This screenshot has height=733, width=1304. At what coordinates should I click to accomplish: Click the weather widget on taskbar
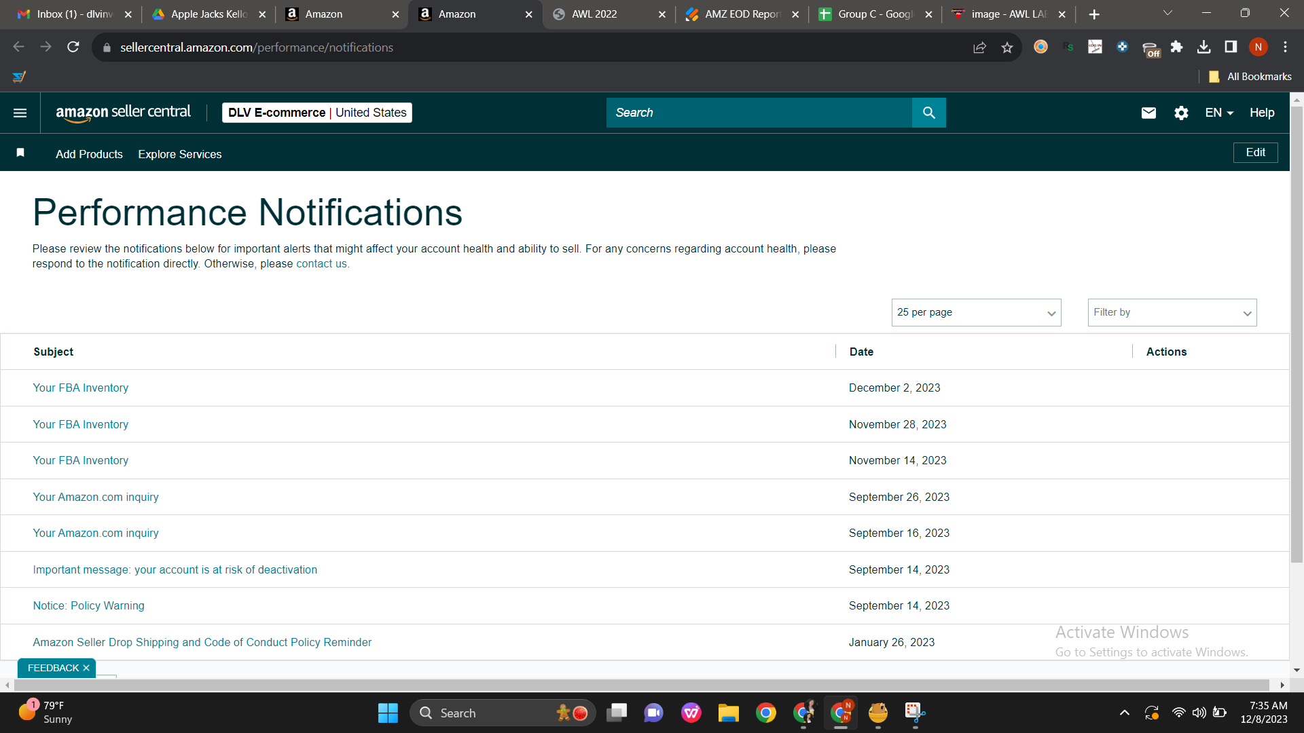point(46,713)
